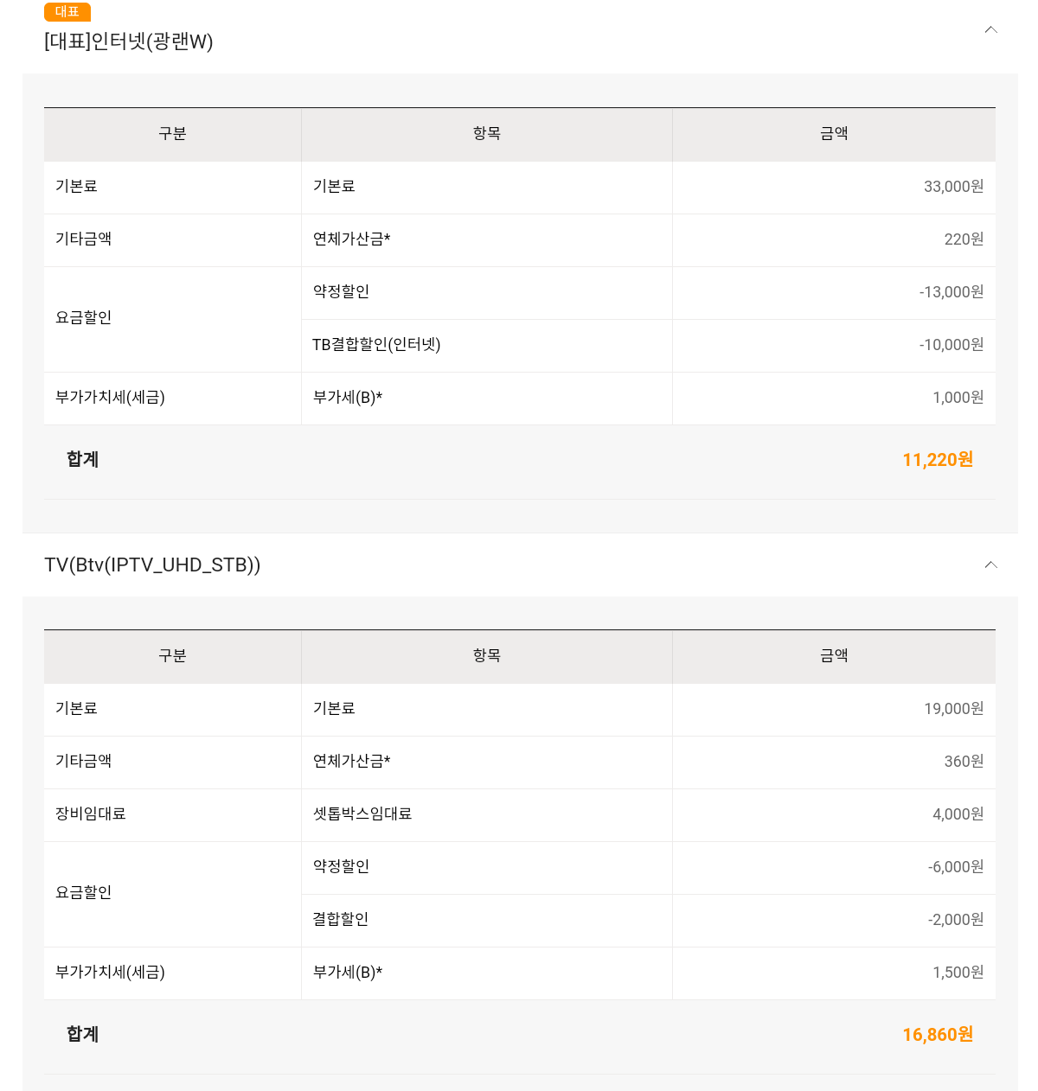Click the TV 부가세(B)* item

[x=348, y=973]
